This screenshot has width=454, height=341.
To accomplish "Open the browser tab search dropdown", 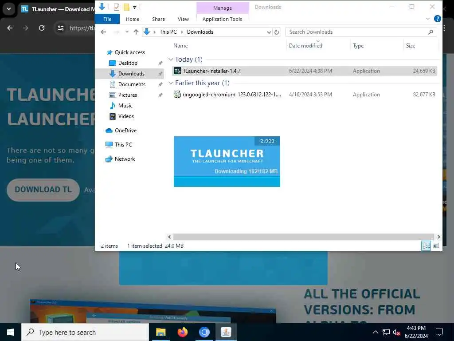I will pos(9,9).
